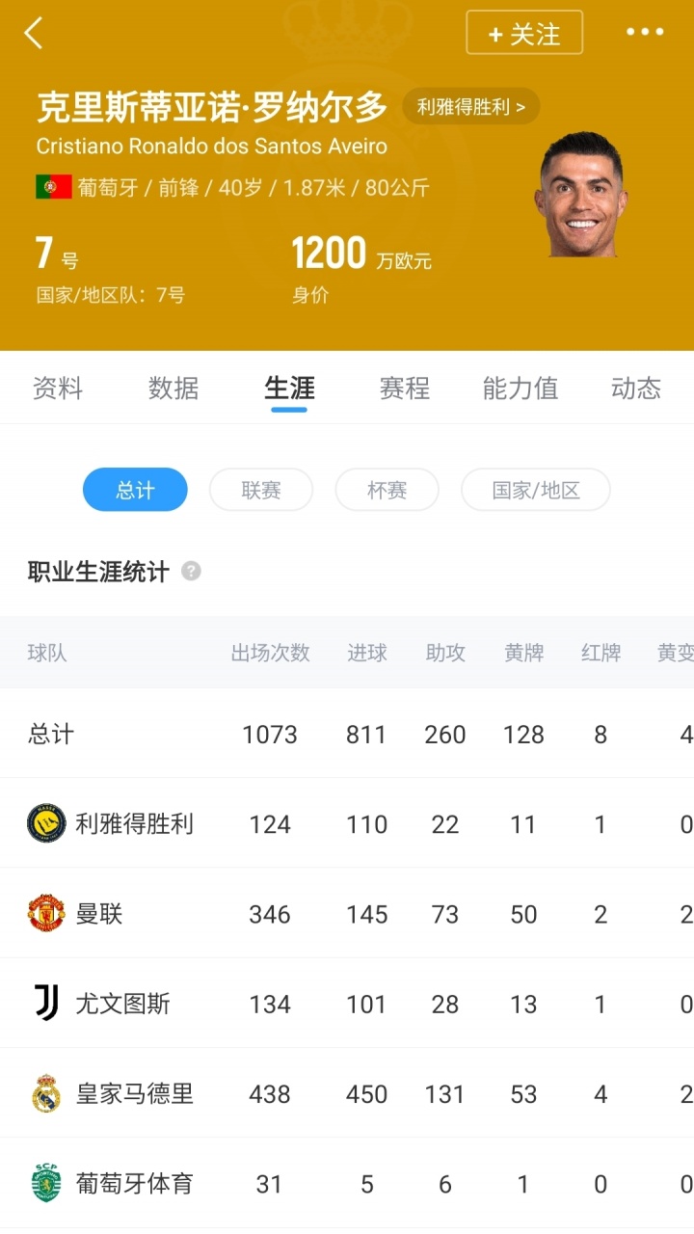694x1234 pixels.
Task: Select the 杯赛 filter pill
Action: 387,490
